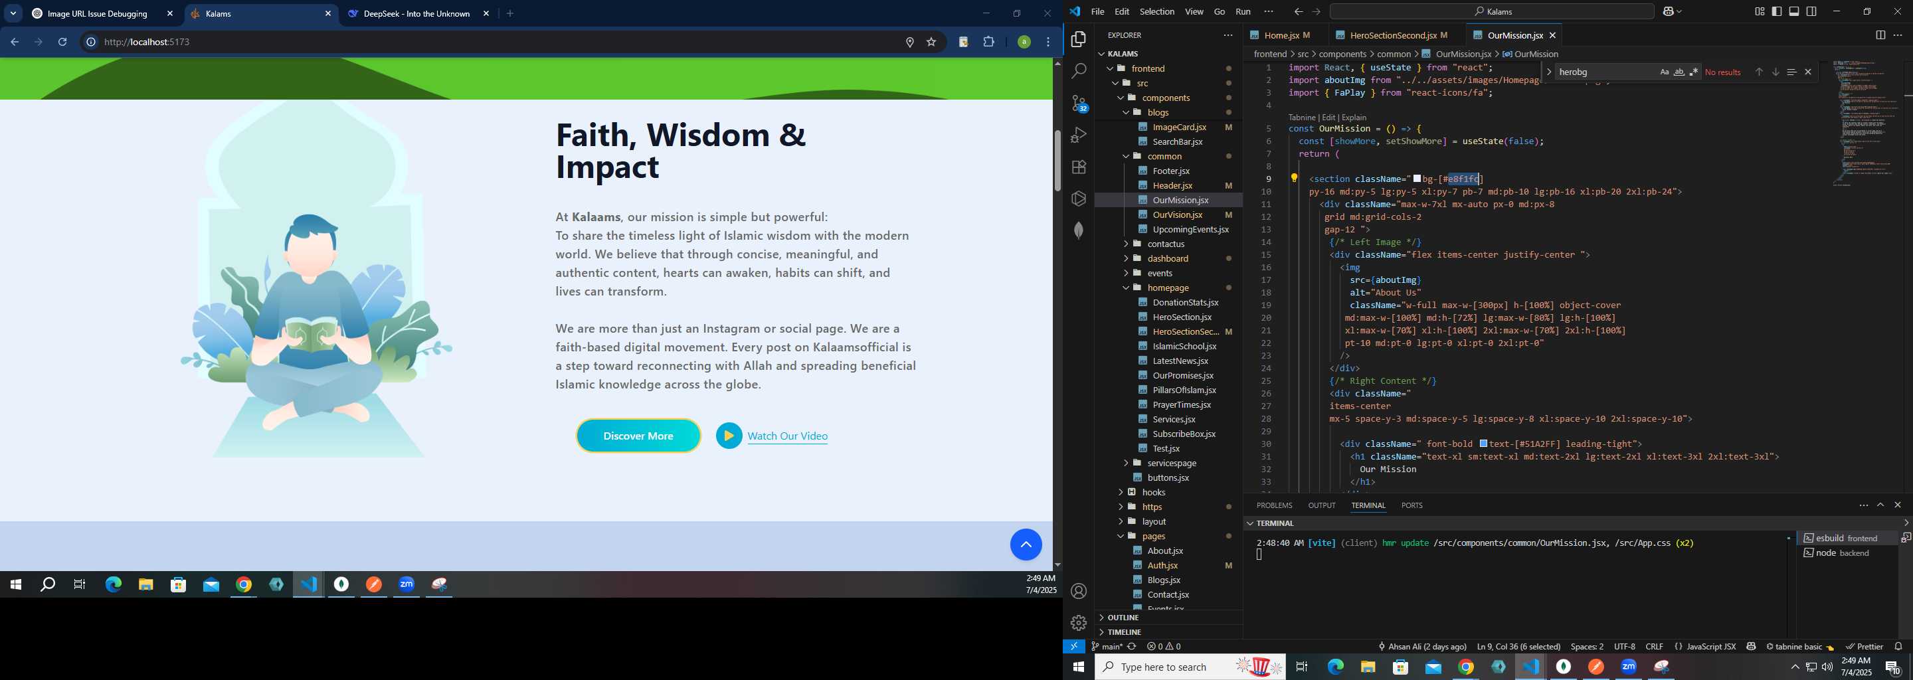The width and height of the screenshot is (1913, 680).
Task: Open the Customize Layout icon in VS Code
Action: [x=1760, y=12]
